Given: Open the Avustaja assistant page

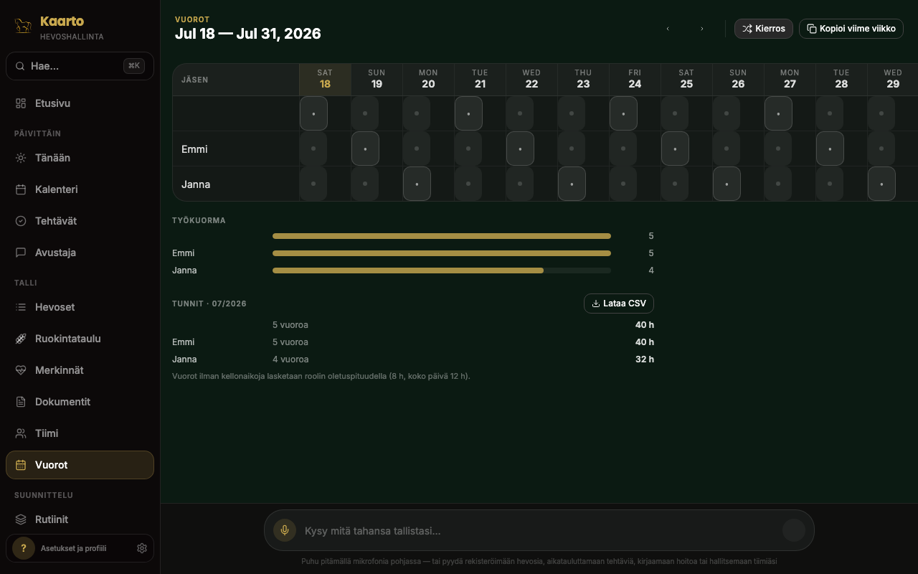Looking at the screenshot, I should (x=80, y=253).
